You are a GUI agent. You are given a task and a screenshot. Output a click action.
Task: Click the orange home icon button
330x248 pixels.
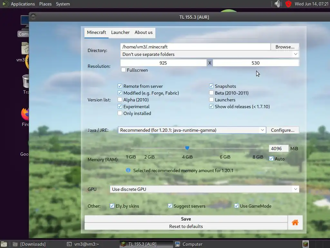[295, 222]
